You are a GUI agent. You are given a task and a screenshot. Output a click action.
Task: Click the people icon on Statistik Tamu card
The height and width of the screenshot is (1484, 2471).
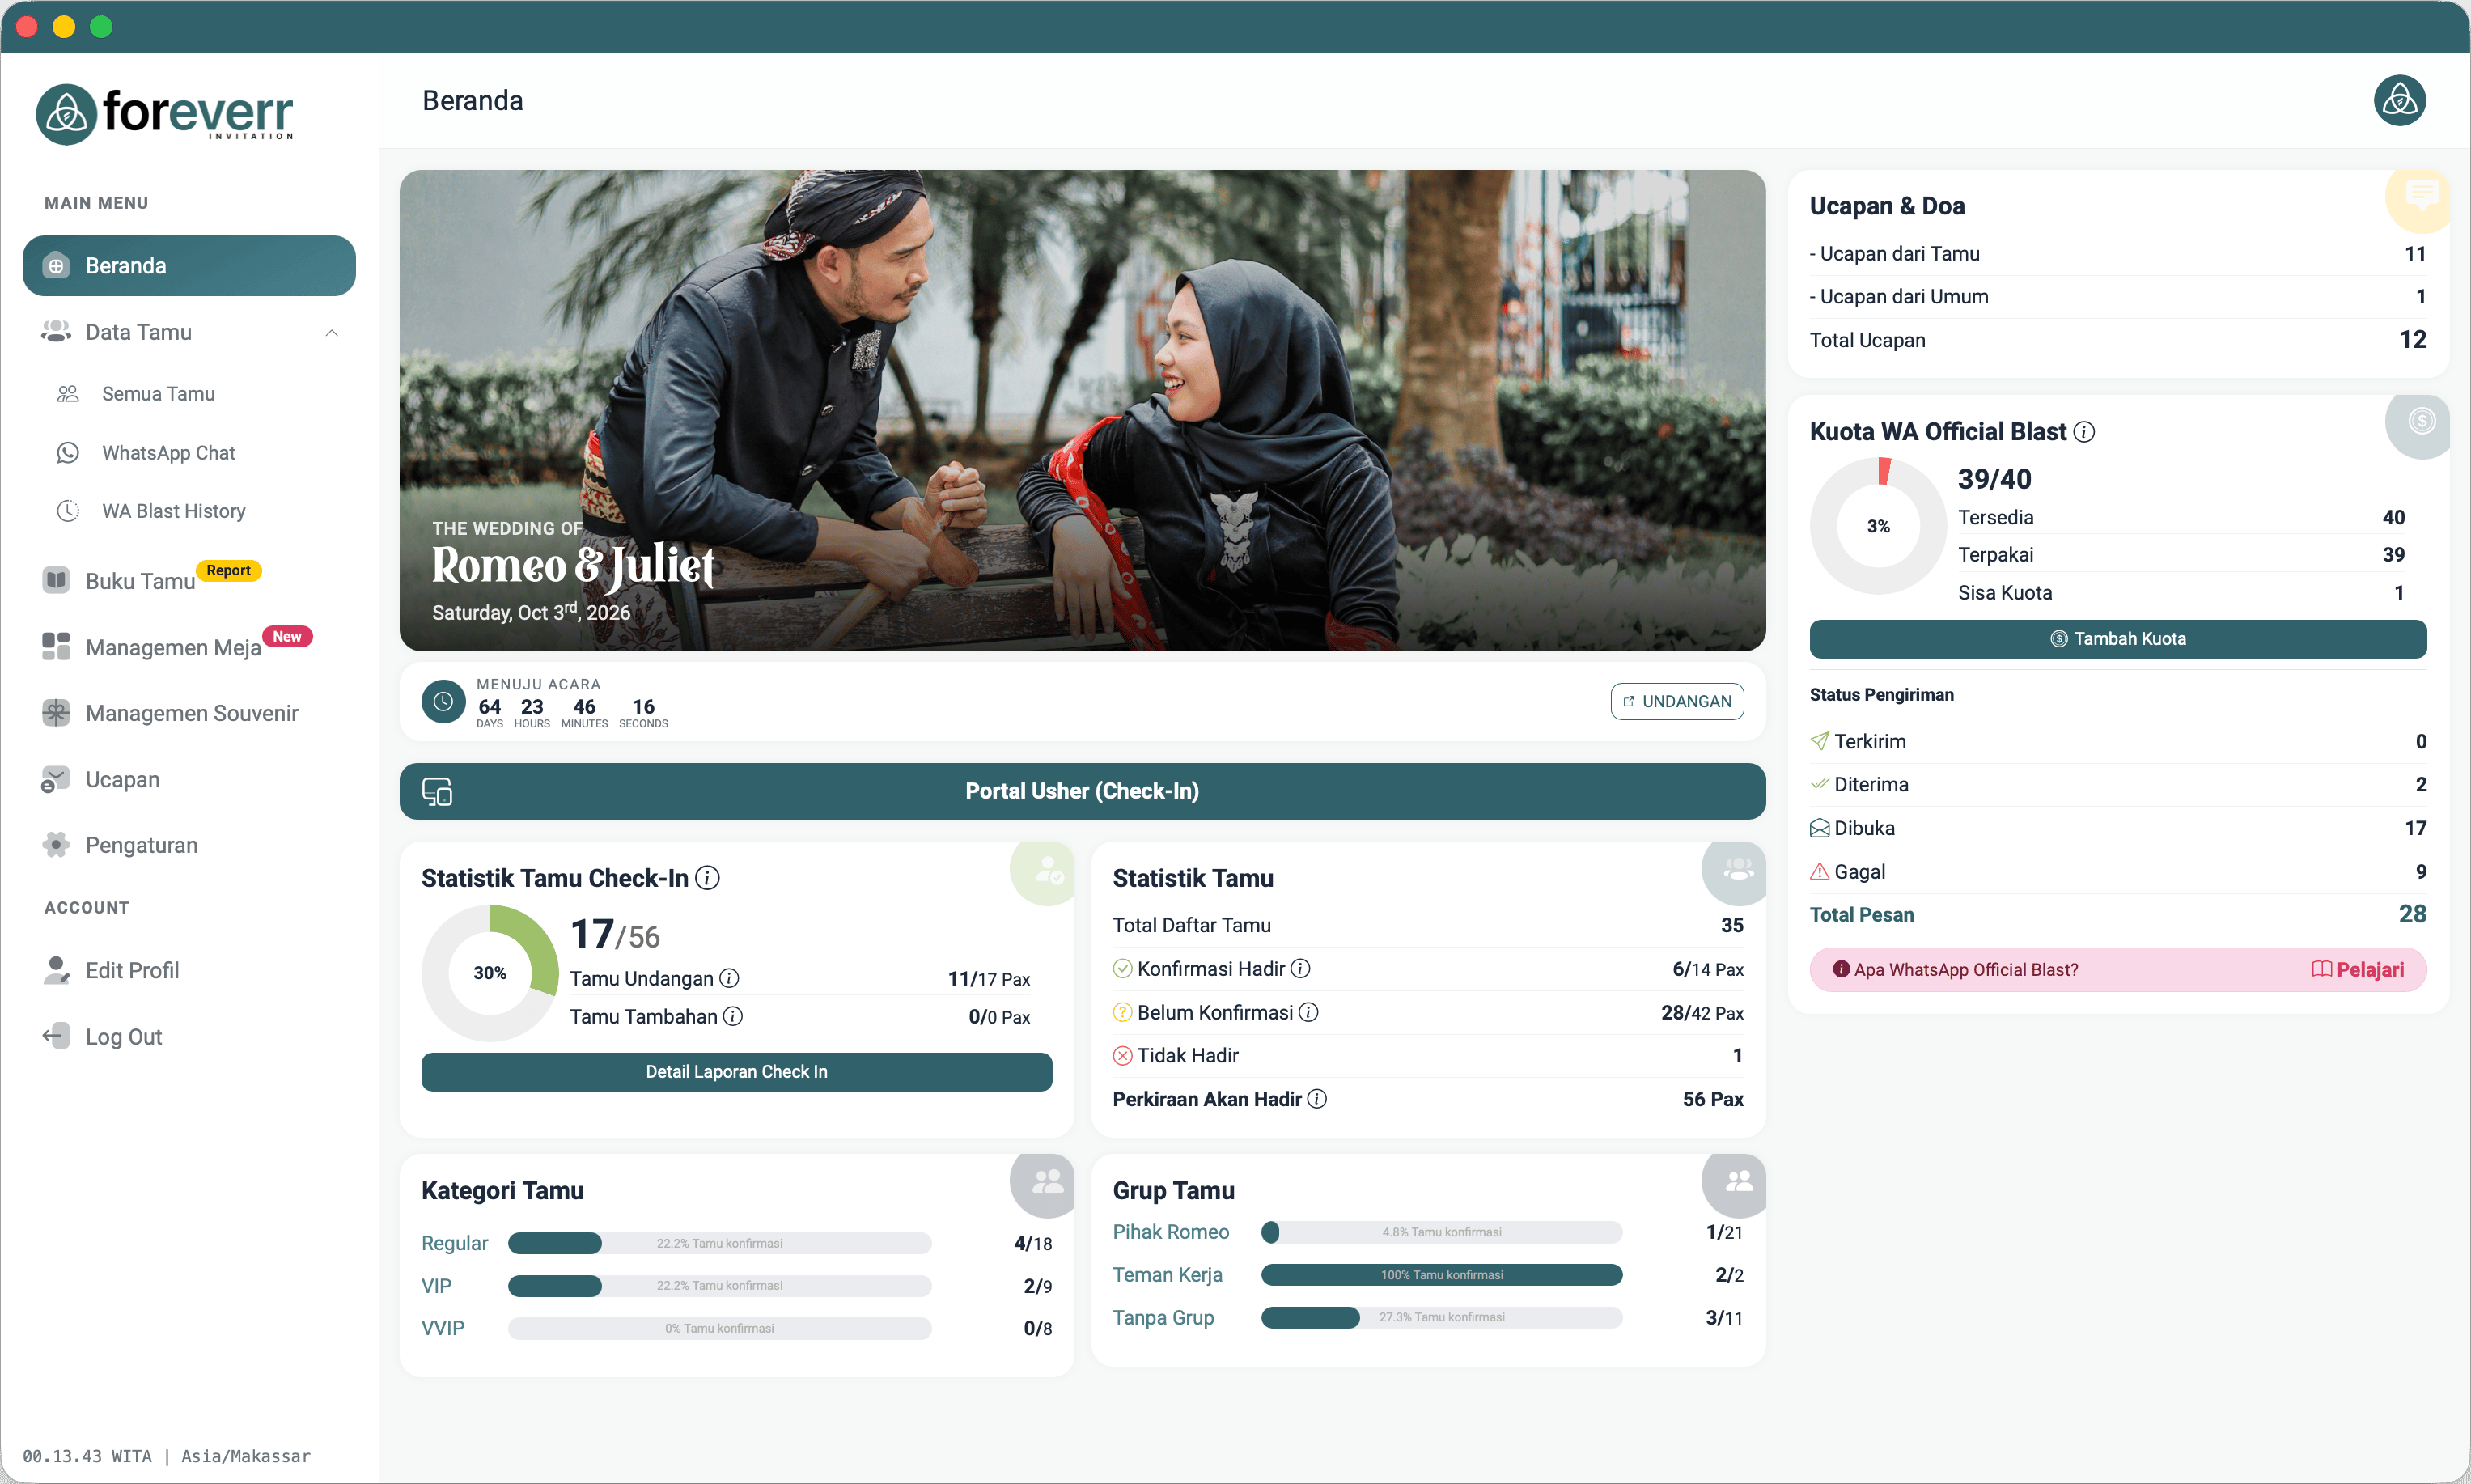tap(1737, 870)
